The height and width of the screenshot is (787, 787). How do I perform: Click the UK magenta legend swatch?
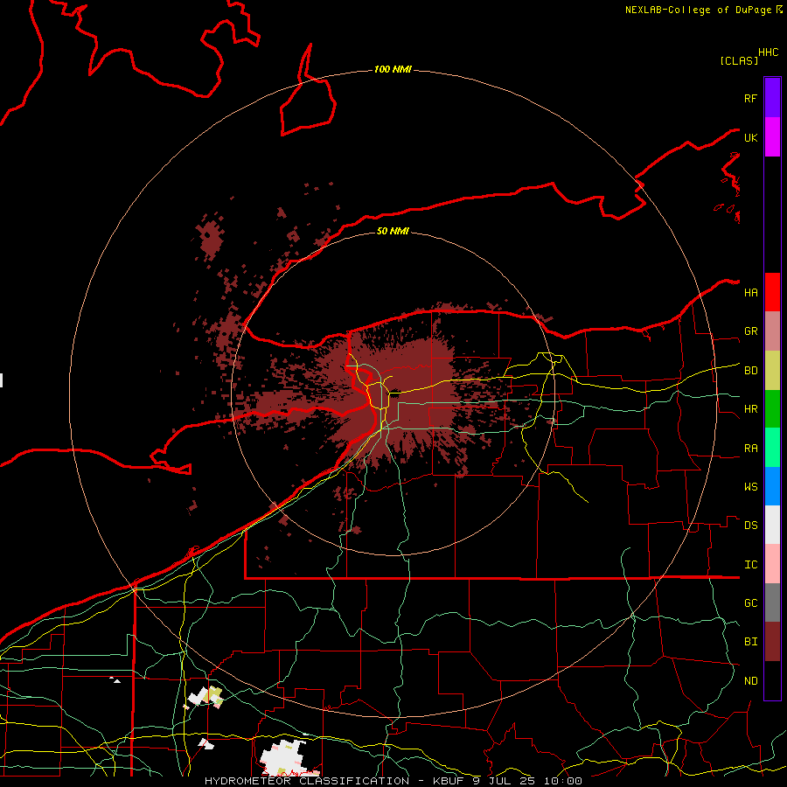coord(772,137)
